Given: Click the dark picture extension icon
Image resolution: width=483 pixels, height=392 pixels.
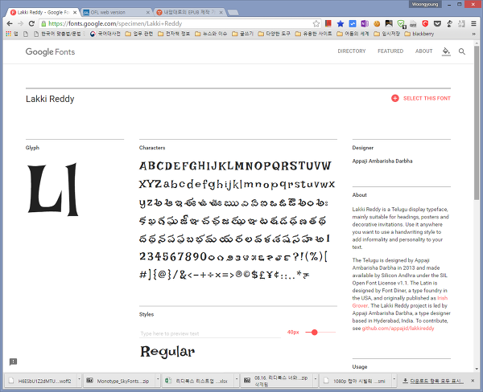Looking at the screenshot, I should [x=389, y=23].
